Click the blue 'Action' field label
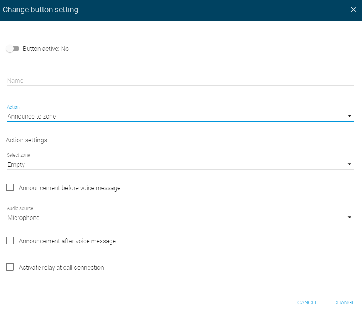 [13, 107]
